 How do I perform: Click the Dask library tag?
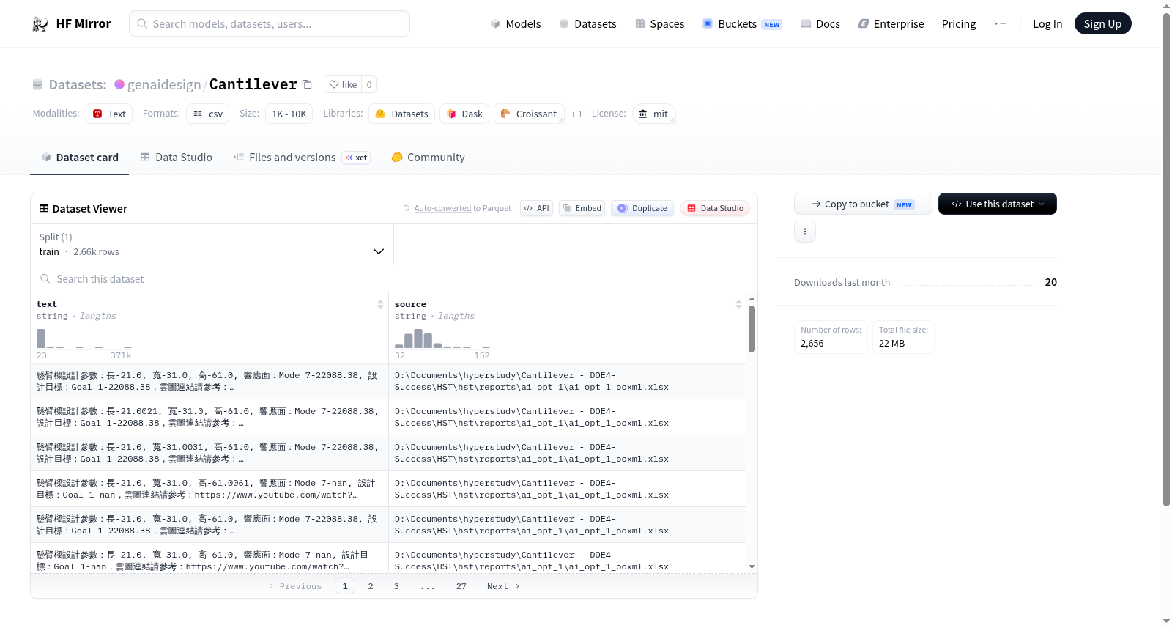[x=464, y=114]
